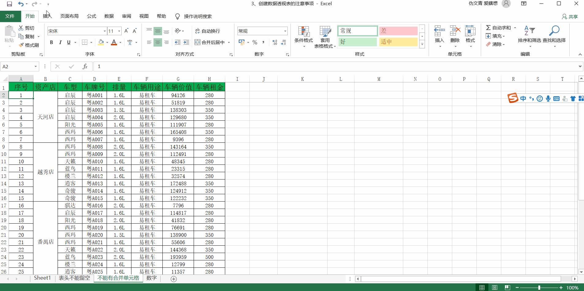
Task: Click the zoom slider in status bar
Action: pos(539,288)
